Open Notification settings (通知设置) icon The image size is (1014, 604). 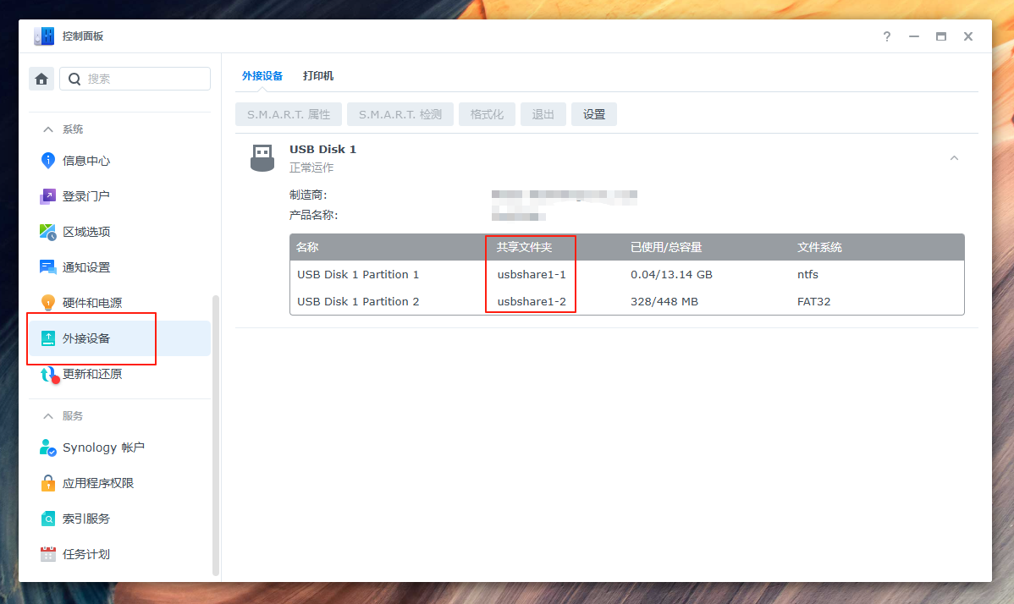pyautogui.click(x=48, y=267)
